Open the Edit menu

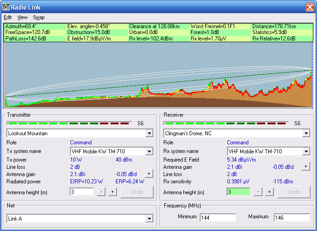coord(8,17)
